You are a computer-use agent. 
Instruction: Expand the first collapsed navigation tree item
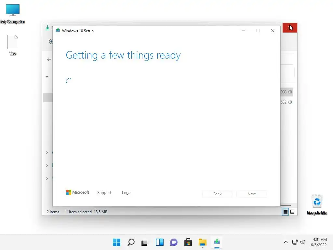(x=47, y=152)
